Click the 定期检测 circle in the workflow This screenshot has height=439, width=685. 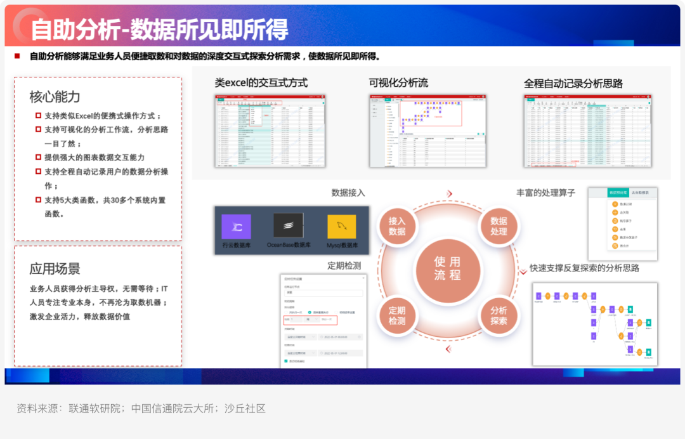(x=397, y=315)
